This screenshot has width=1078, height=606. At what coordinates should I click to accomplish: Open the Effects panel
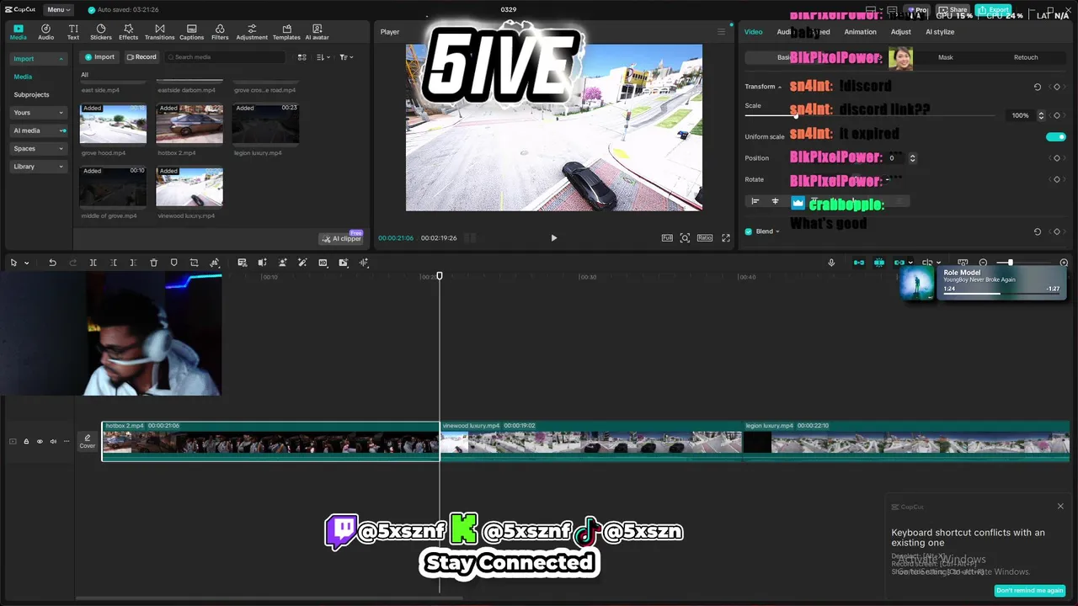(128, 32)
